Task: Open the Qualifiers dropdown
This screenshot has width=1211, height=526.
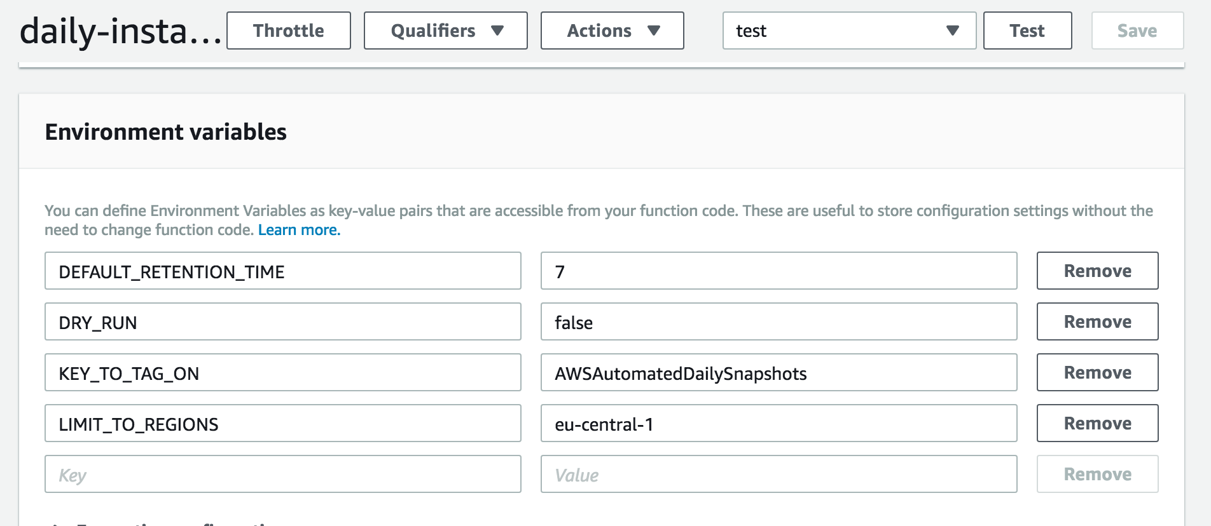Action: [x=445, y=30]
